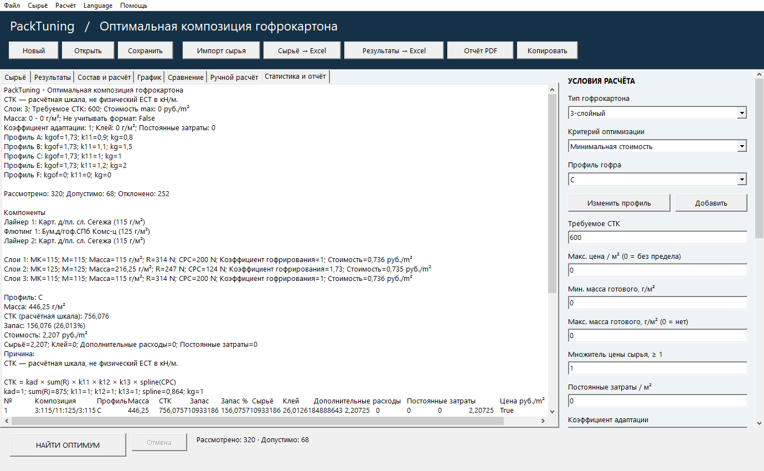Focus the Макс. цена / м² field

point(657,270)
